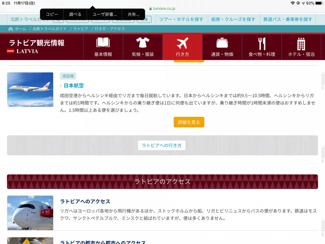Tap 調べる in the popup menu

point(75,14)
